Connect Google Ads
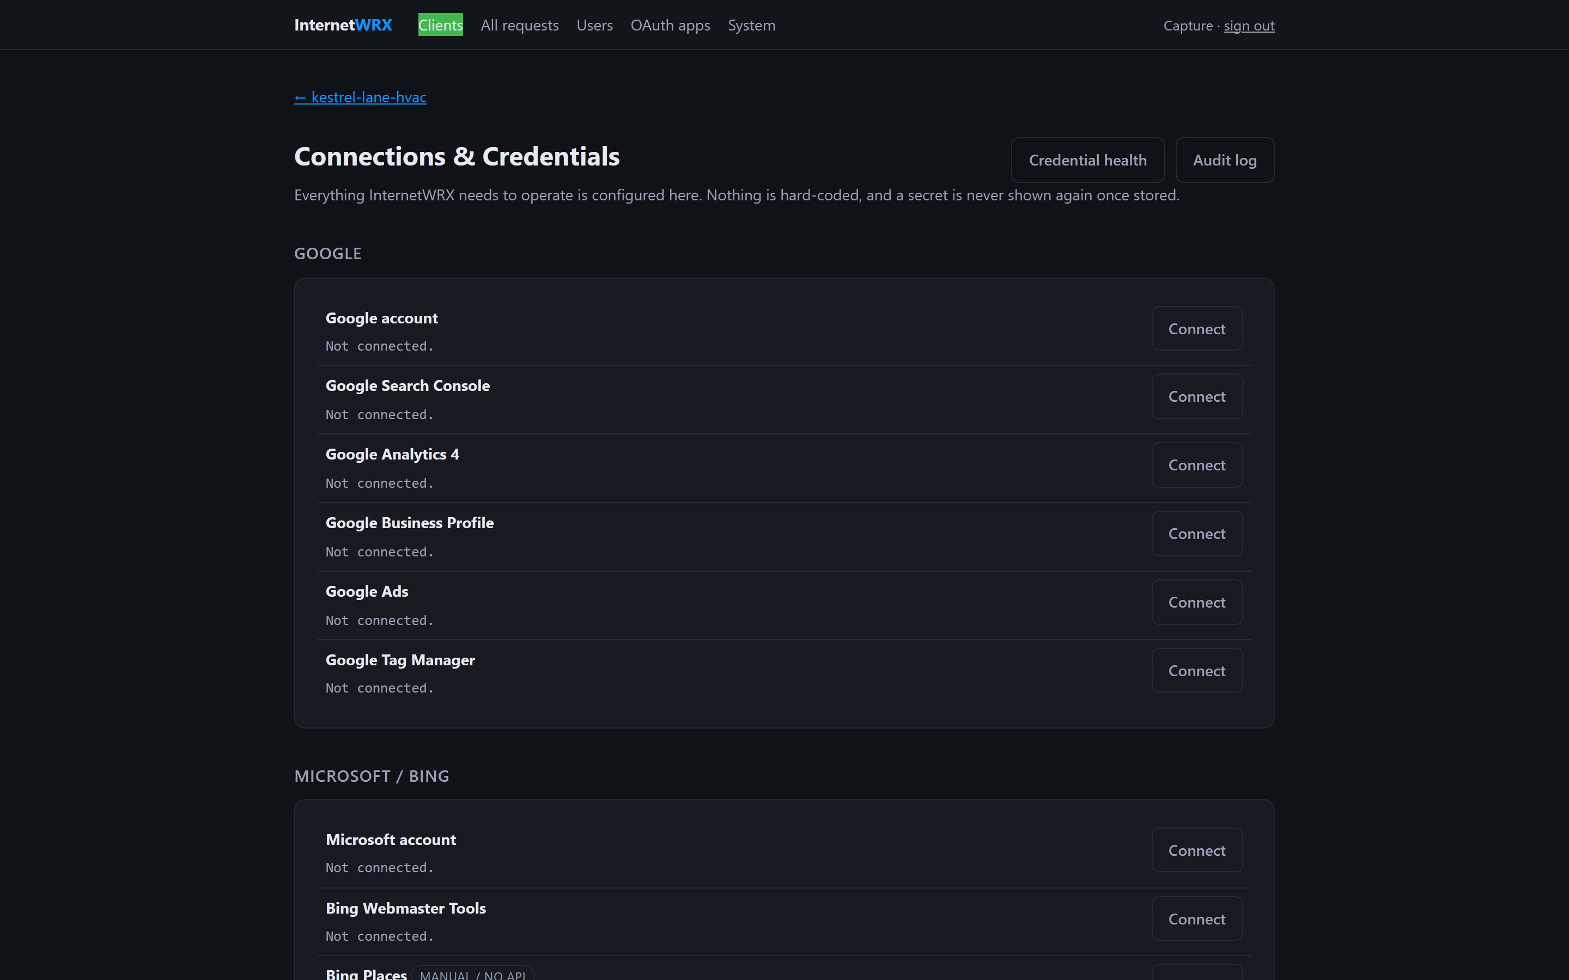Image resolution: width=1569 pixels, height=980 pixels. pos(1196,602)
